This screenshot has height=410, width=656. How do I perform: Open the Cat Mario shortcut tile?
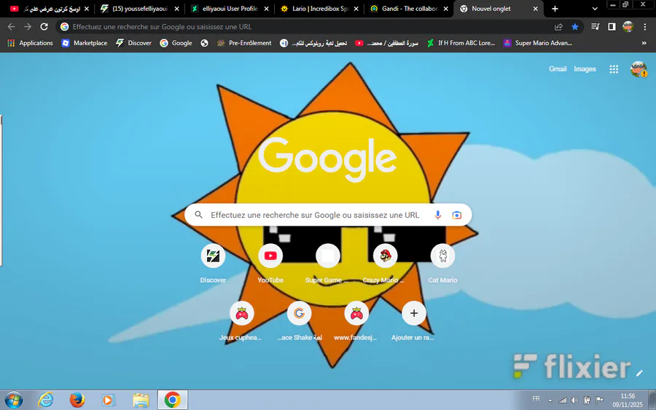442,264
